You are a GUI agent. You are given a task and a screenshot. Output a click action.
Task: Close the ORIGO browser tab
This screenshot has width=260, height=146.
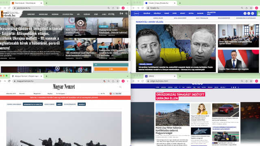tap(175, 76)
